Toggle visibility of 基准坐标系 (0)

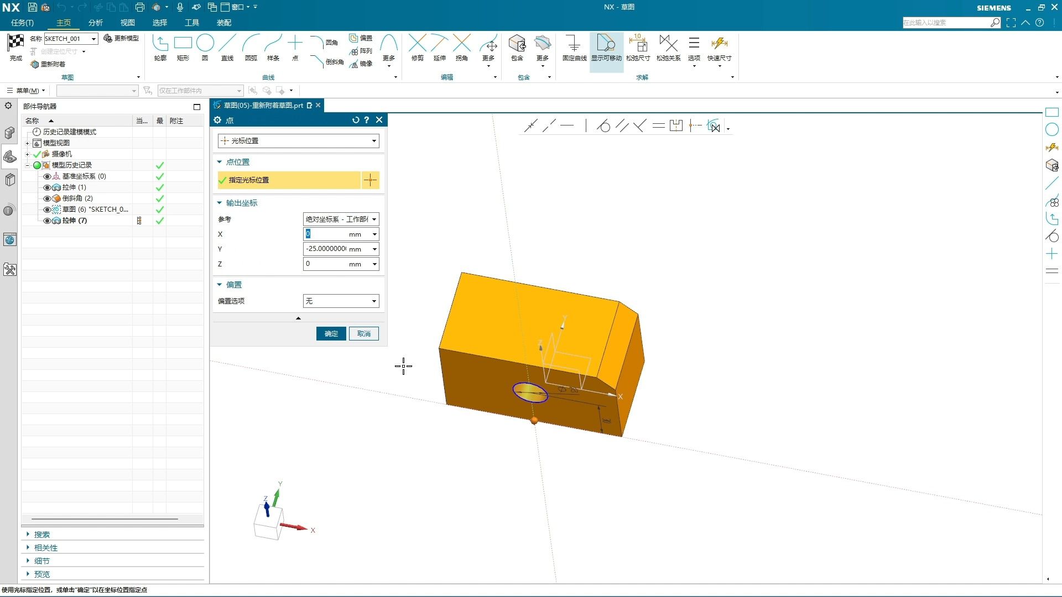point(47,176)
